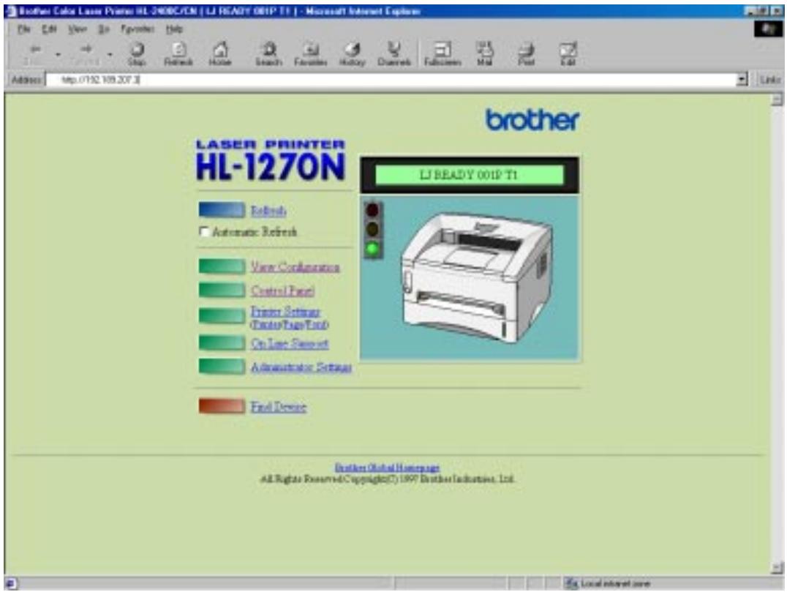
Task: Open the Go menu
Action: [103, 29]
